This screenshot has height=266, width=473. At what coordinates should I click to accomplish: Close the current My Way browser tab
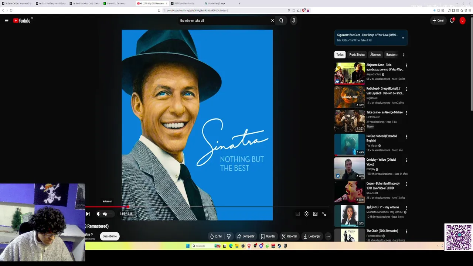[x=167, y=3]
